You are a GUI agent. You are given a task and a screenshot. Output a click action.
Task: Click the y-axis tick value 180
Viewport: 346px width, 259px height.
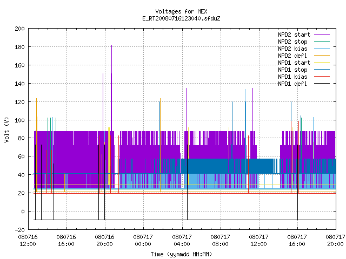[19, 47]
